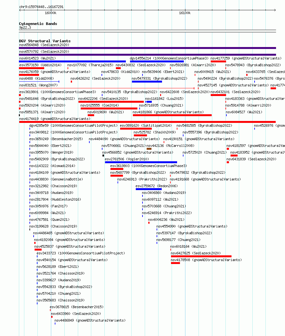This screenshot has height=336, width=285.
Task: Select nsv3406860 (Audano2019) variant
Action: (142, 196)
